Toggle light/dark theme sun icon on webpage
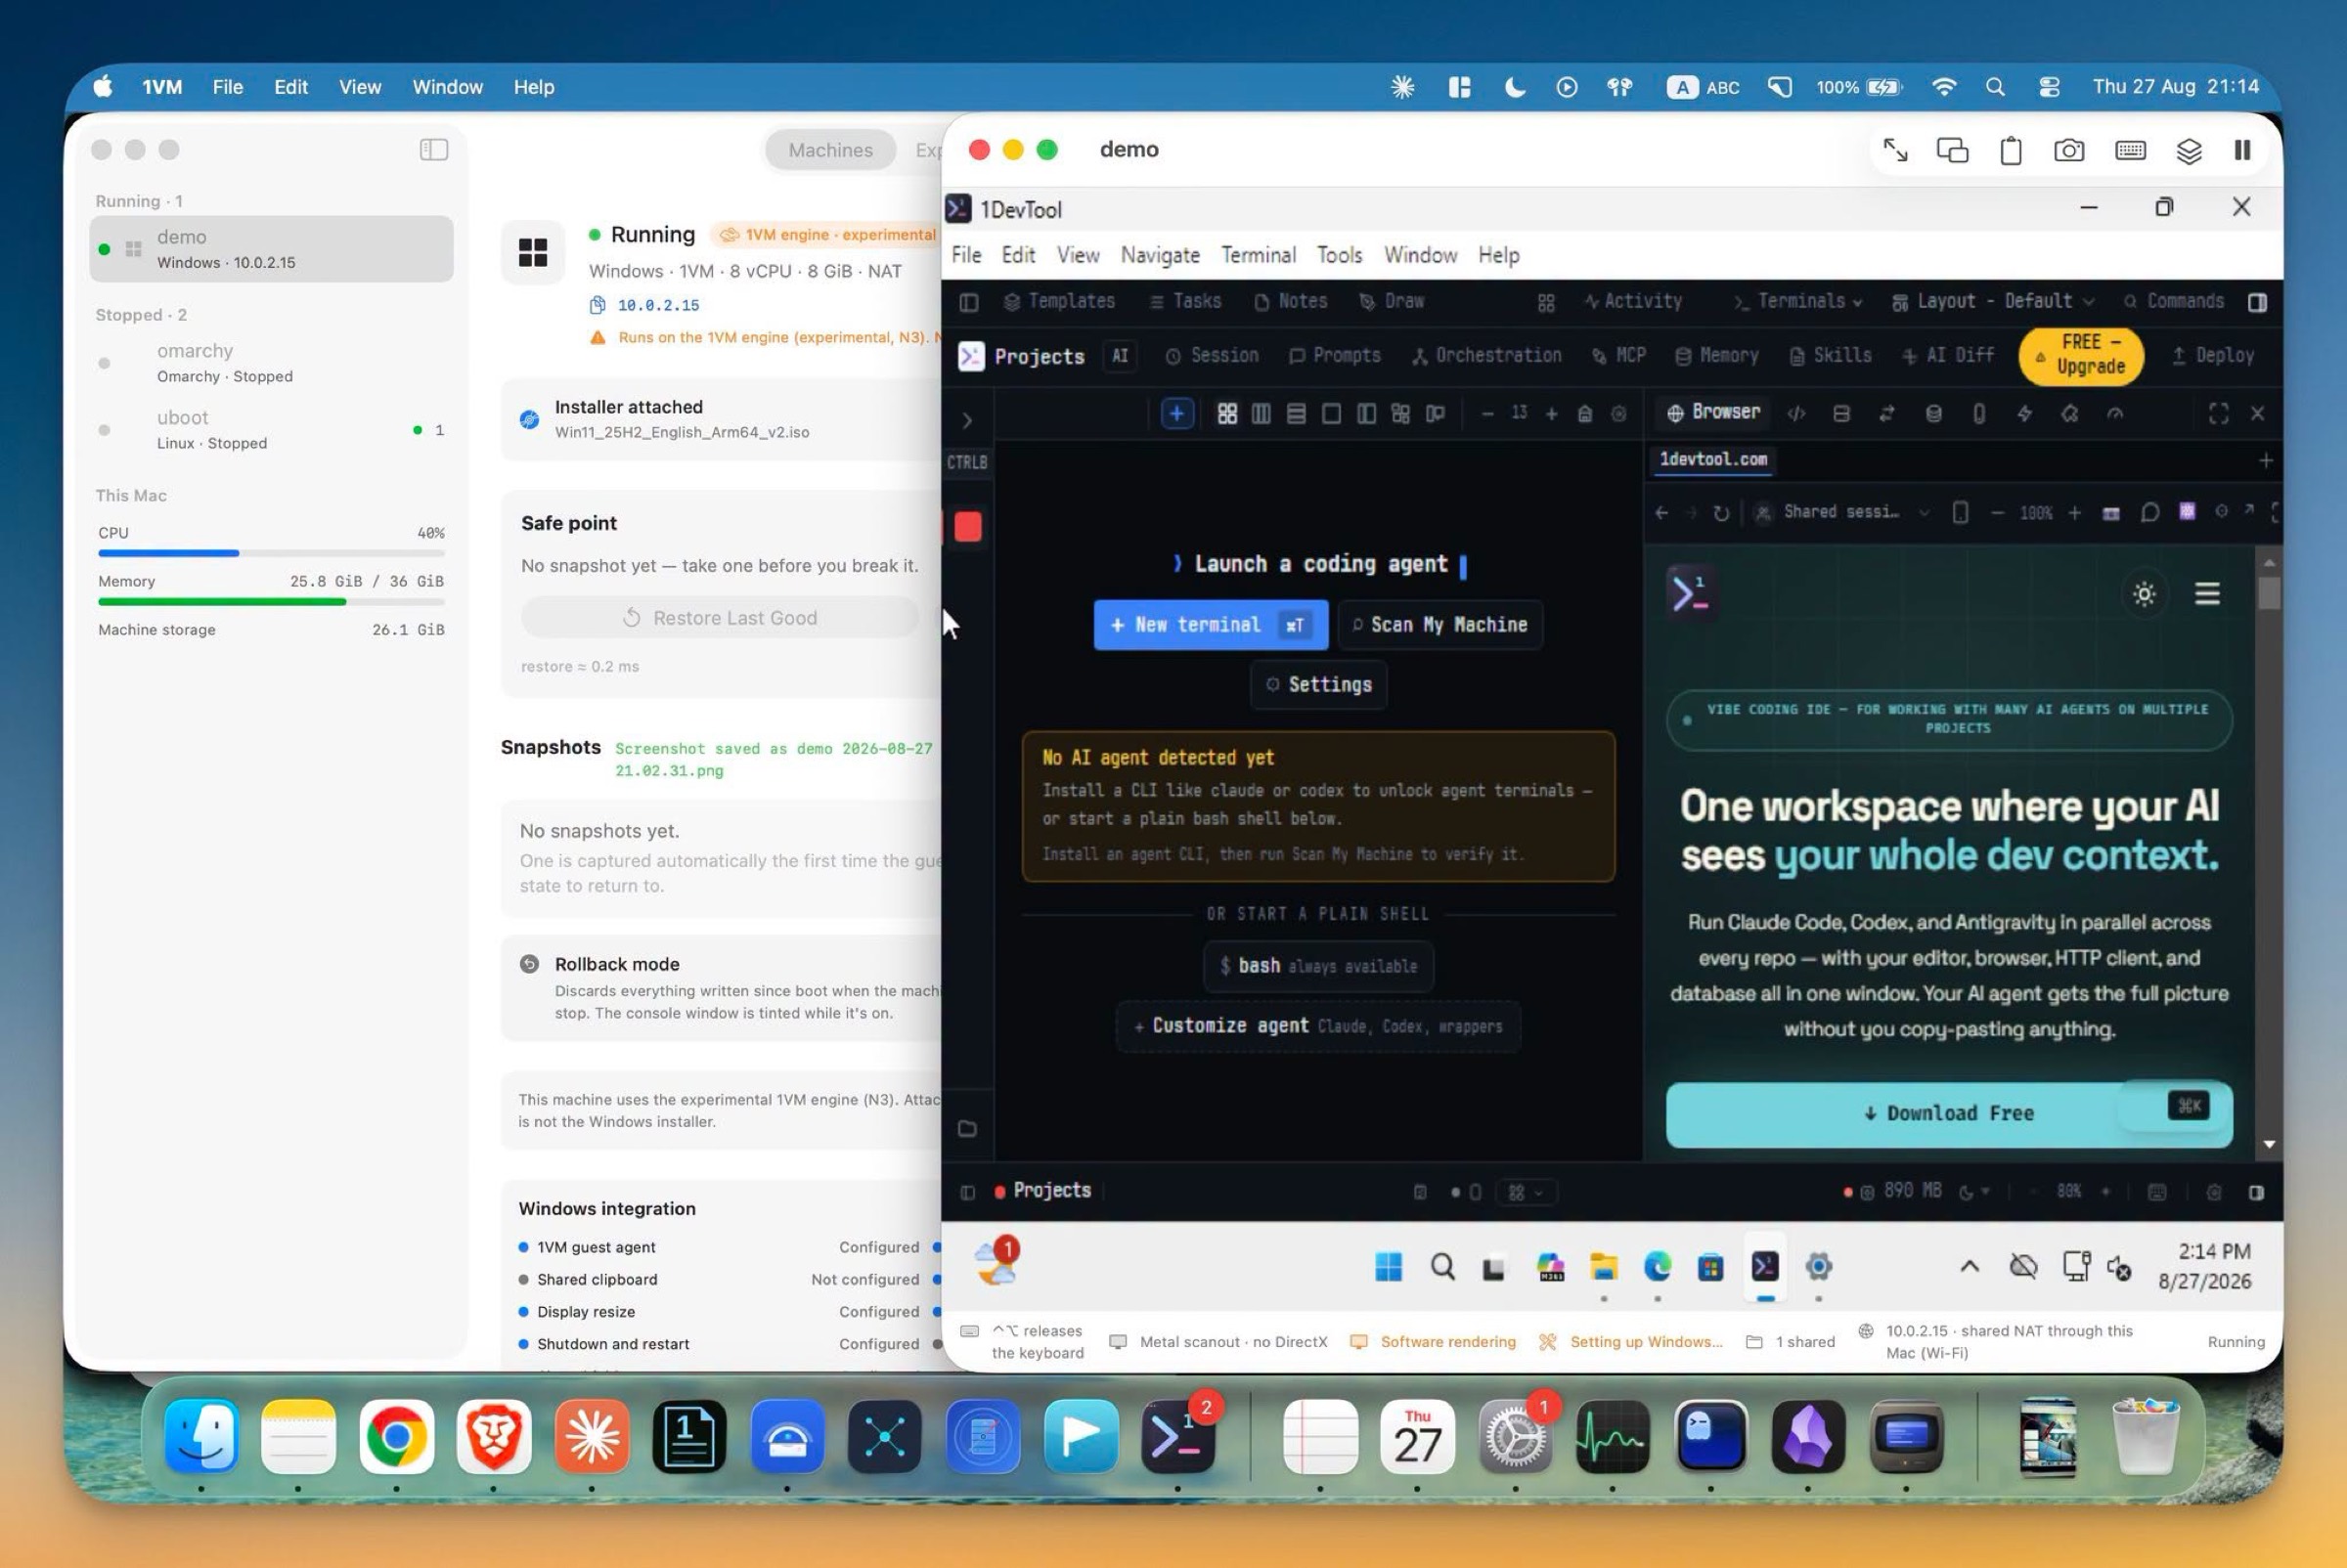The image size is (2347, 1568). [2144, 594]
